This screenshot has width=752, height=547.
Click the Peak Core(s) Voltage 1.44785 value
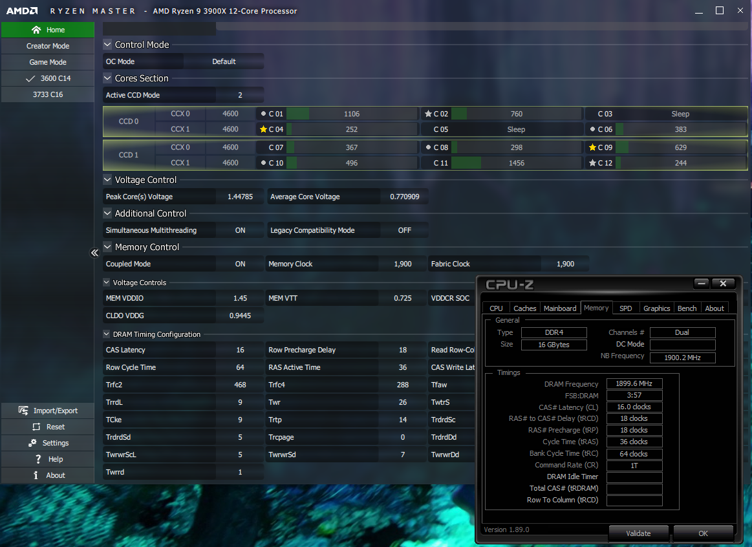tap(240, 197)
